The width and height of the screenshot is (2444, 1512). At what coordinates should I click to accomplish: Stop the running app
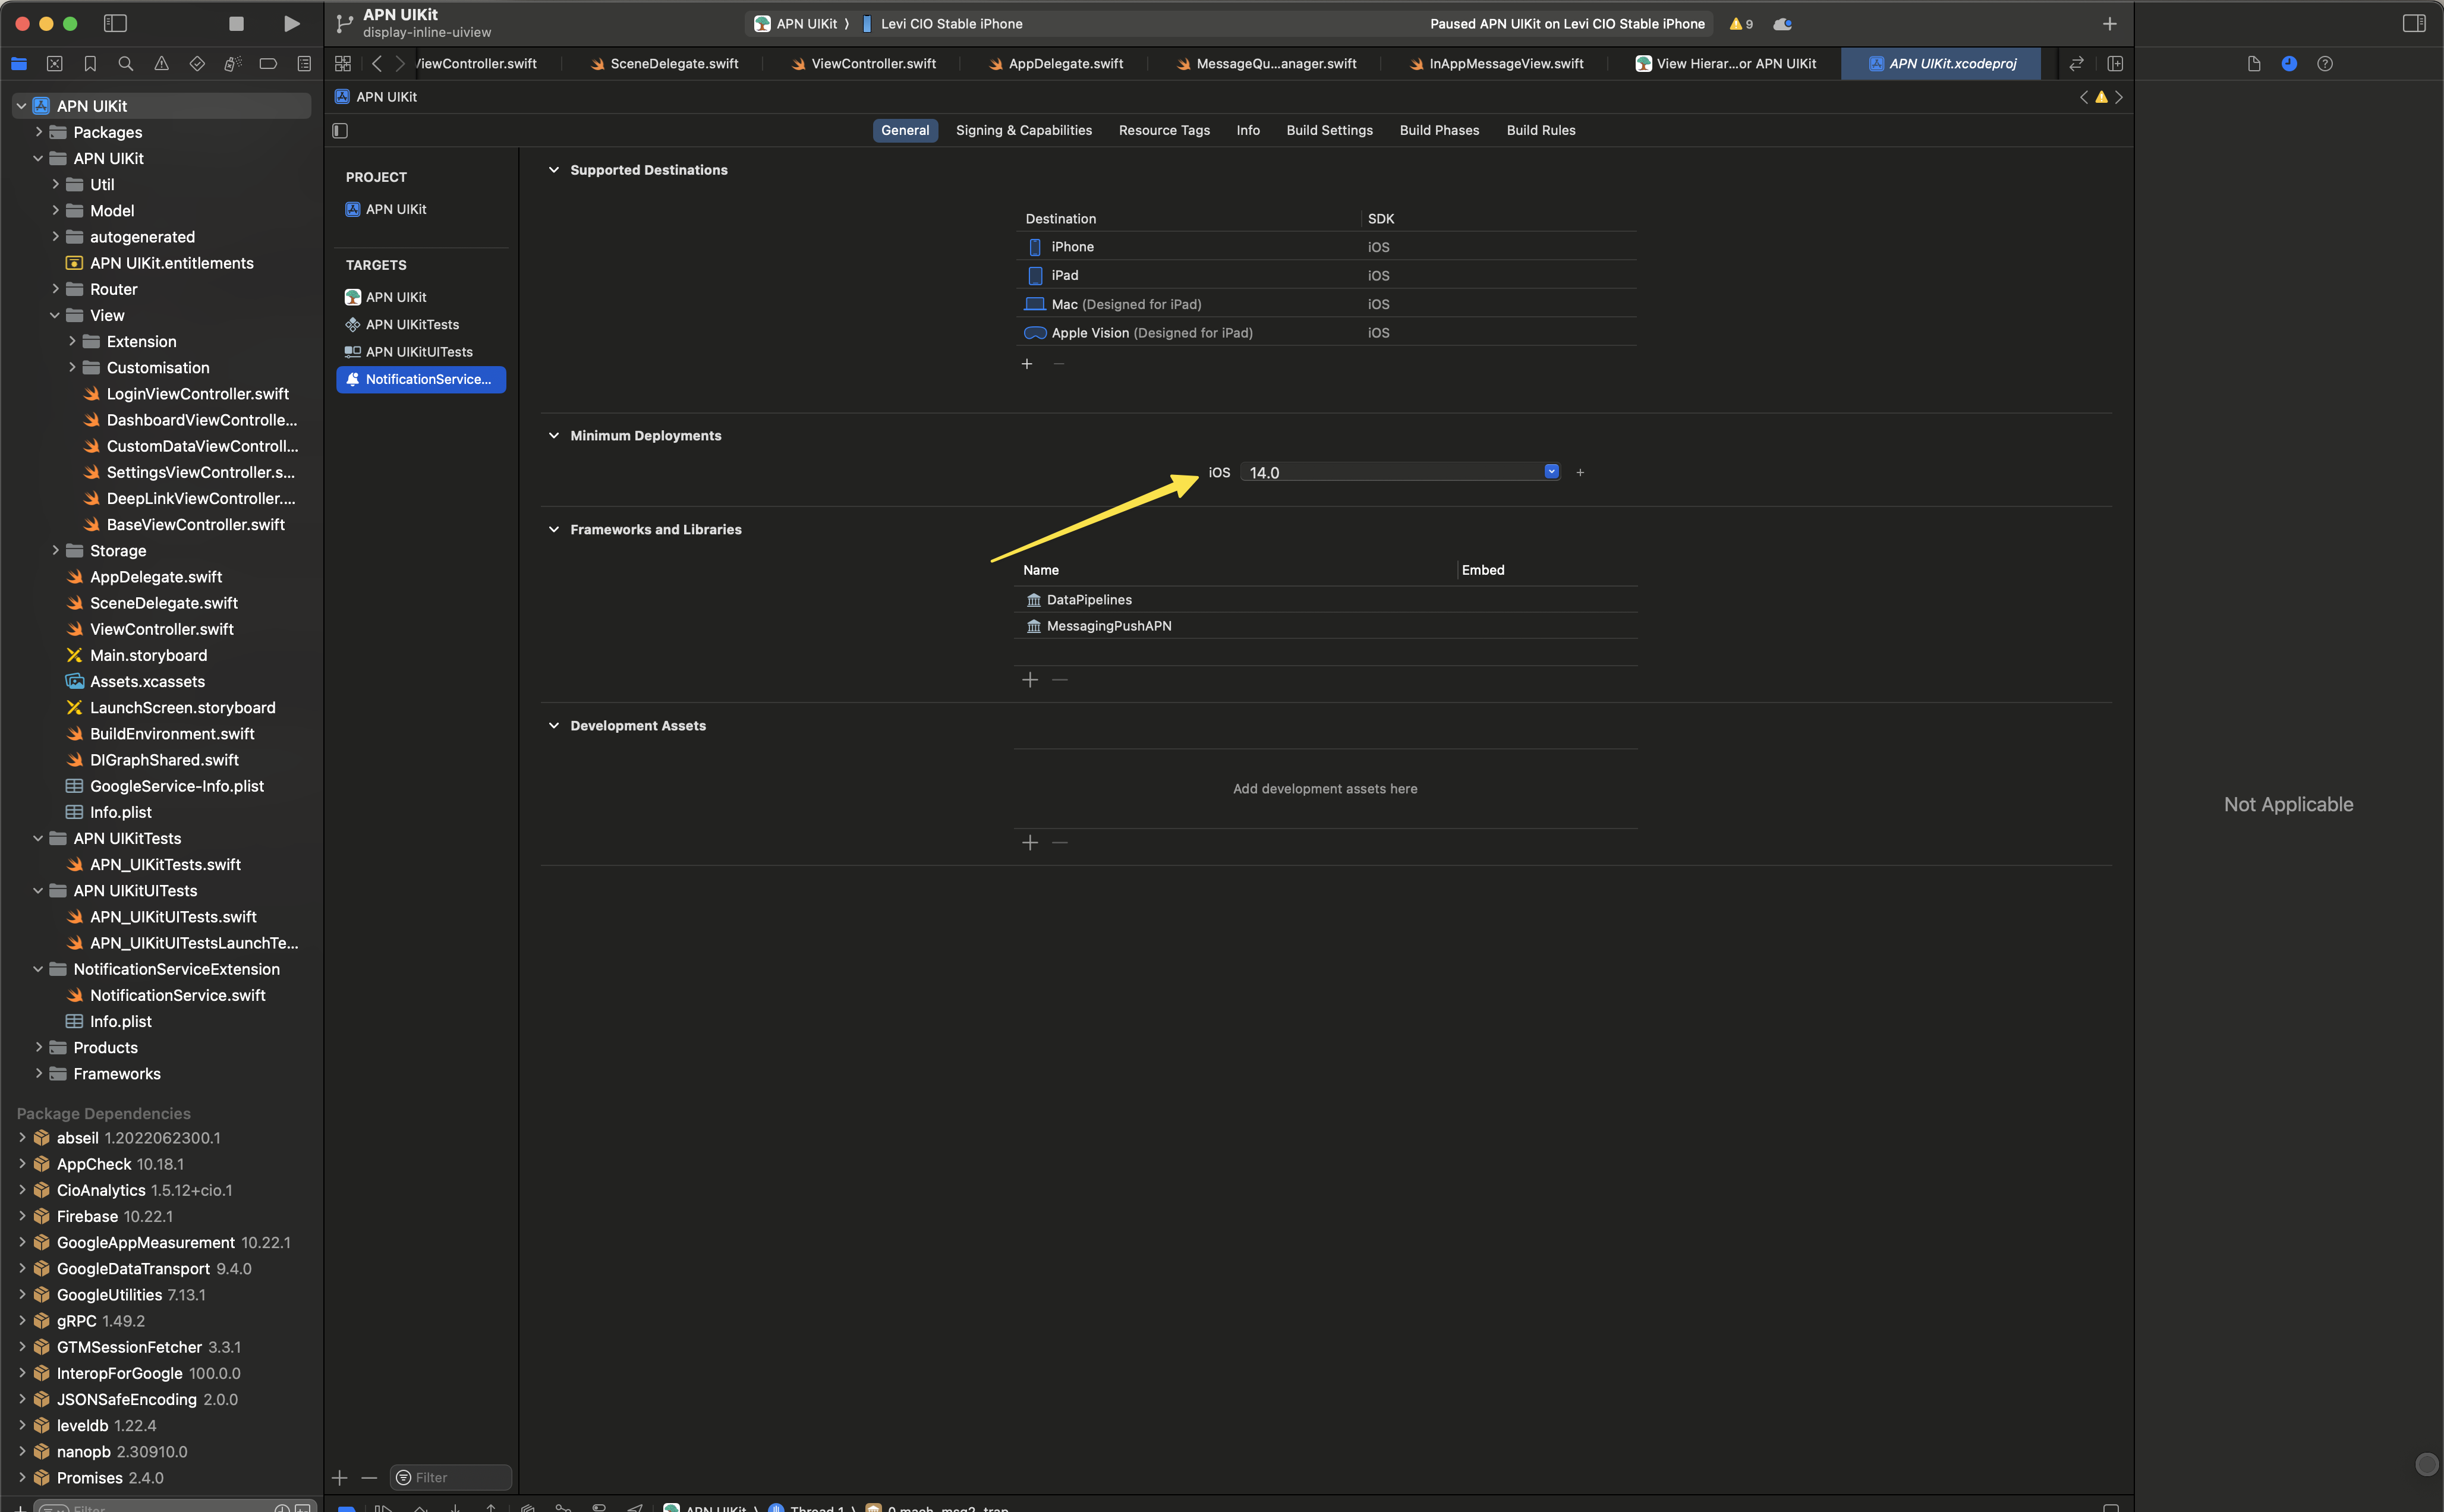click(236, 23)
